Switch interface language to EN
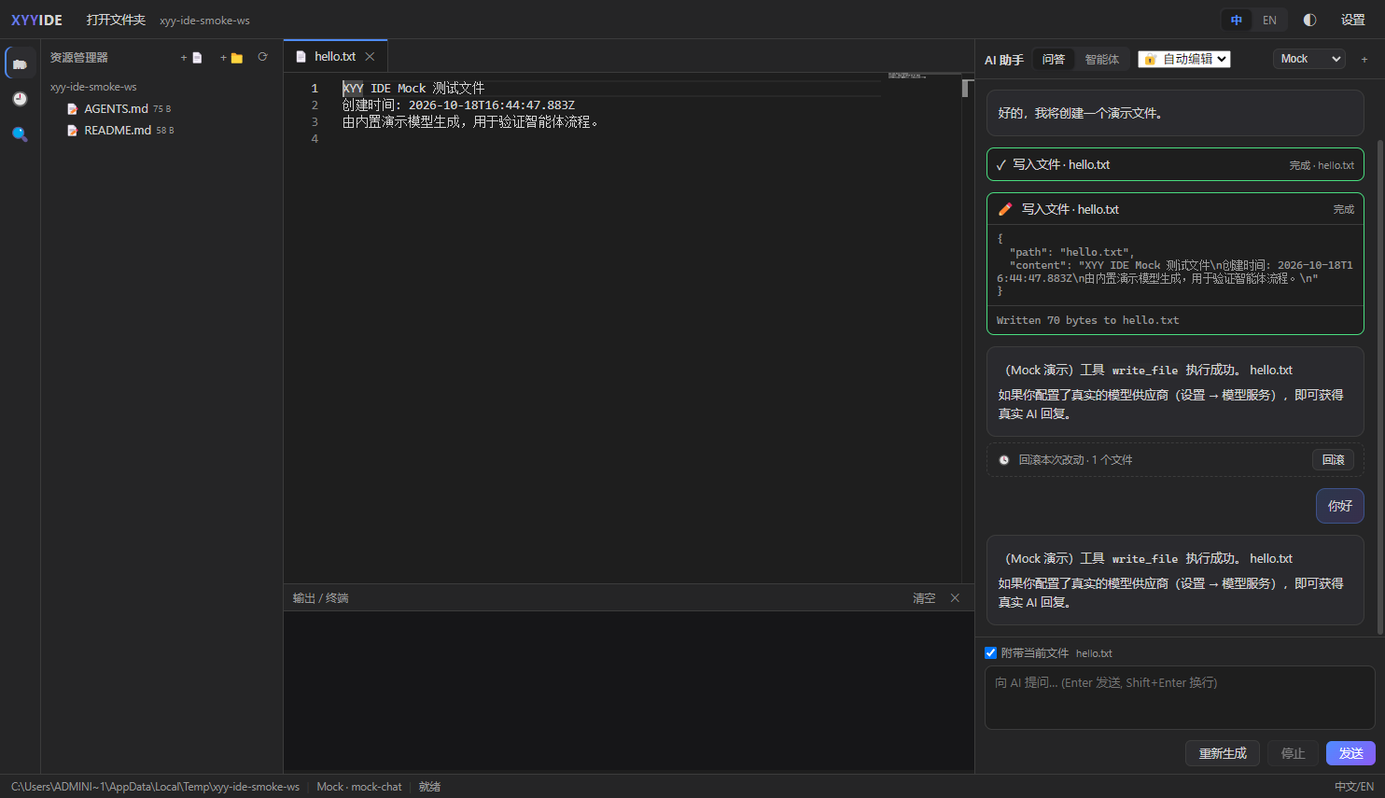Viewport: 1385px width, 798px height. point(1269,20)
